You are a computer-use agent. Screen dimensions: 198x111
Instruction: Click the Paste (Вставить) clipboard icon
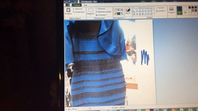coord(68,10)
